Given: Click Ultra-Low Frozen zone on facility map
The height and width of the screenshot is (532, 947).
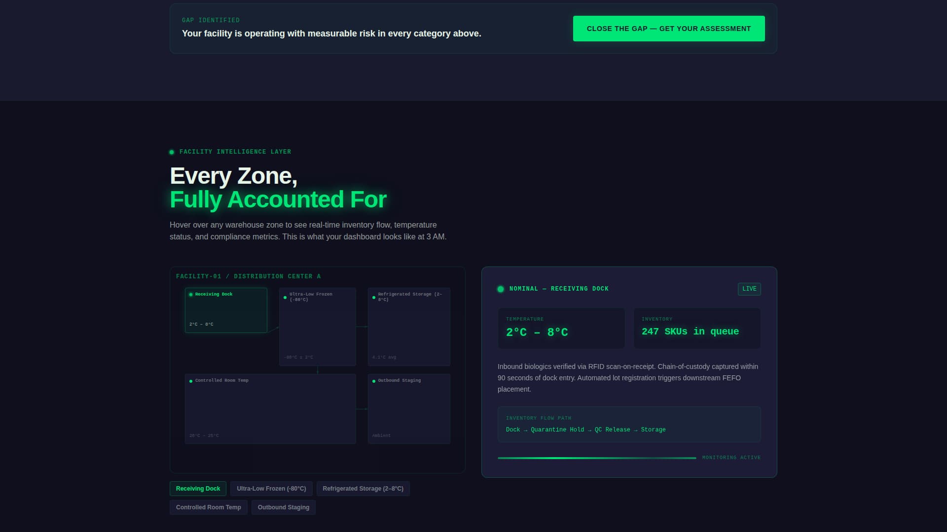Looking at the screenshot, I should [318, 327].
